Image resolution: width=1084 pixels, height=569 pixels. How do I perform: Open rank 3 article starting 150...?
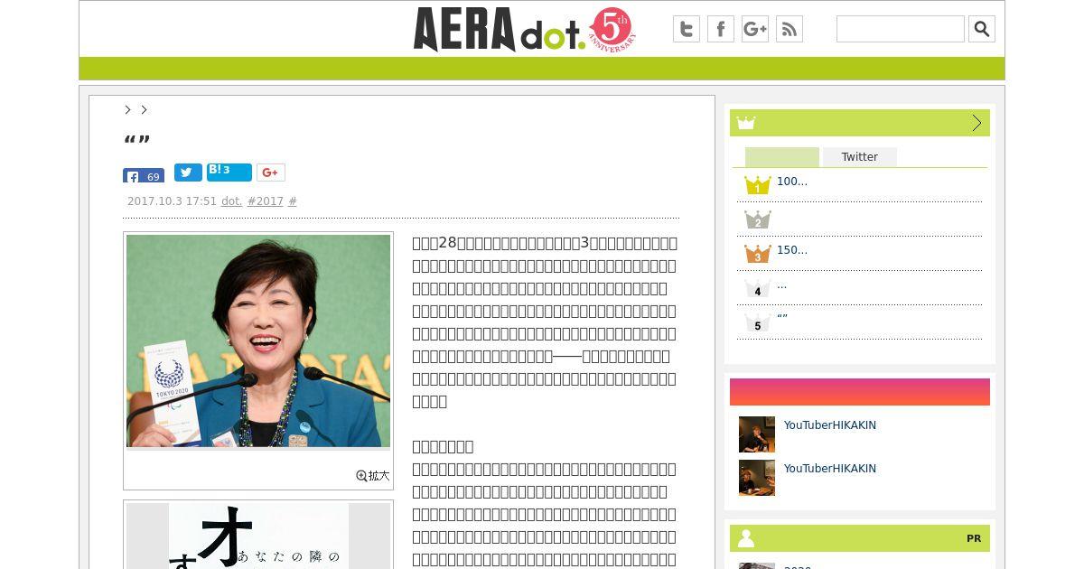tap(792, 250)
